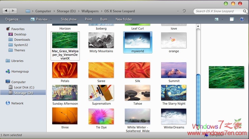Viewport: 249px width, 139px height.
Task: Expand the chevron before Computer in the breadcrumb
Action: pos(33,11)
